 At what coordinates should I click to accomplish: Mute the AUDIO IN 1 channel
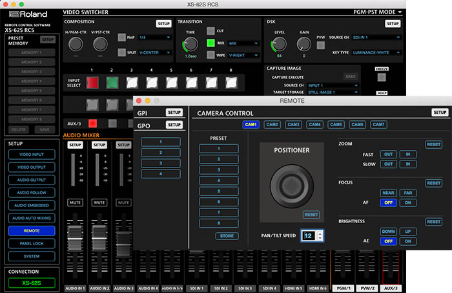pyautogui.click(x=75, y=202)
